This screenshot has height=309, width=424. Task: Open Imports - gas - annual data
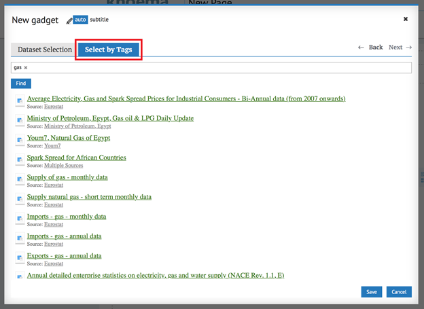point(64,236)
